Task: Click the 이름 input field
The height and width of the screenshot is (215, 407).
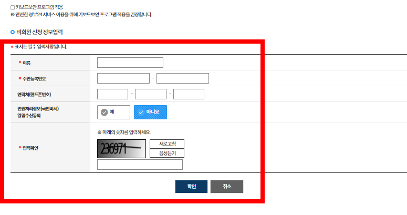Action: coord(130,63)
